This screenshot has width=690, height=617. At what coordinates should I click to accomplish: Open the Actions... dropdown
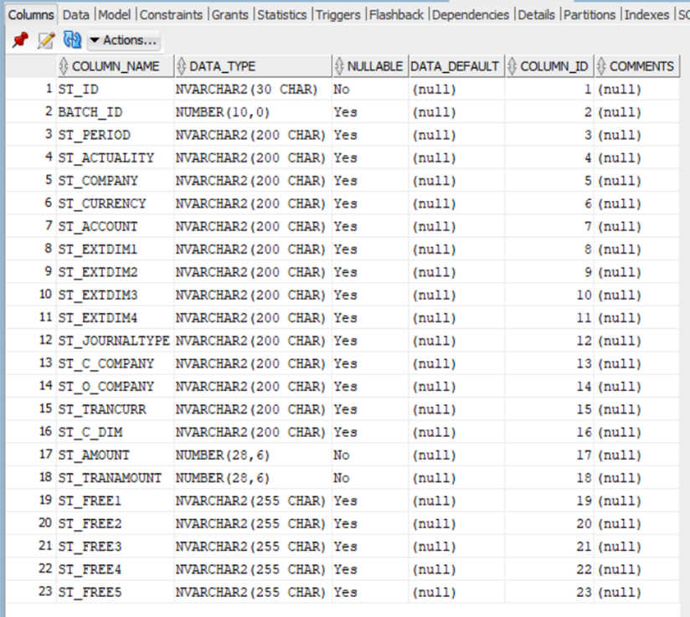click(x=124, y=40)
